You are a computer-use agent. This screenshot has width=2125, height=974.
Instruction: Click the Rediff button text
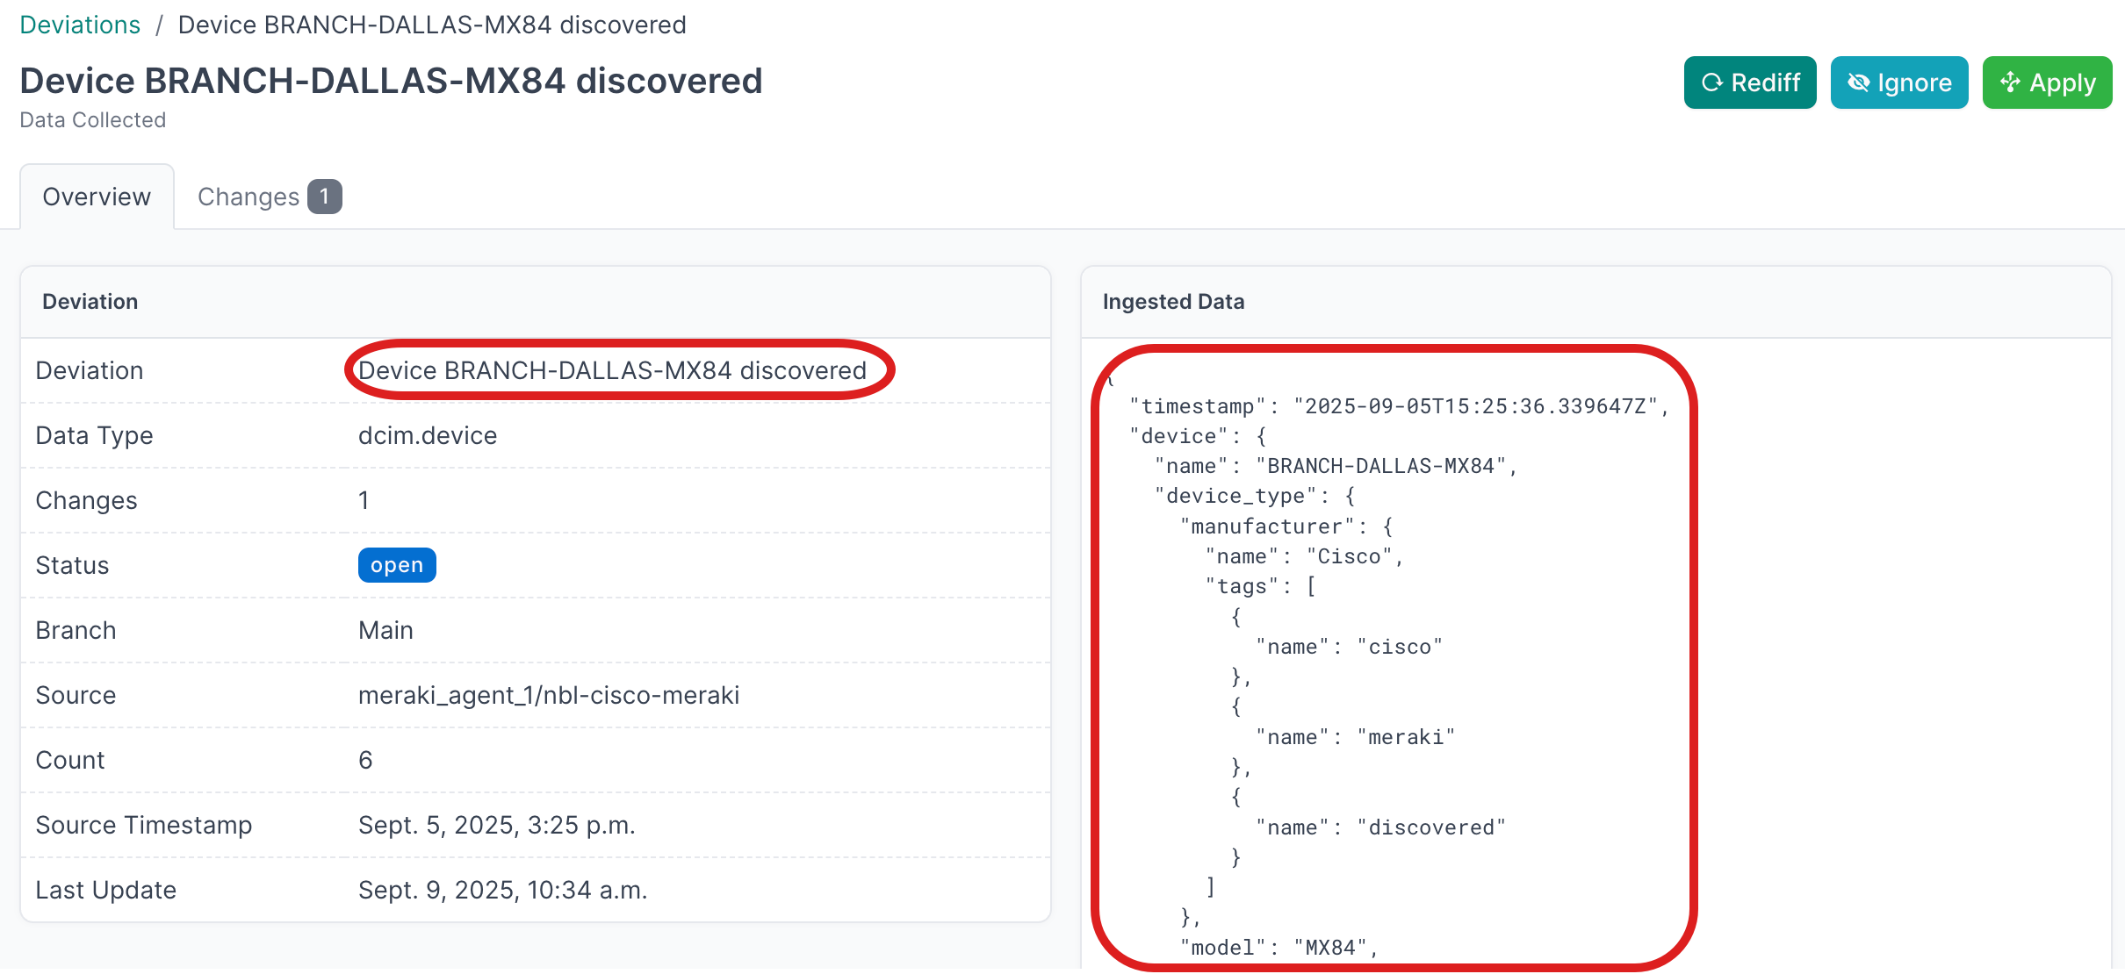tap(1765, 82)
